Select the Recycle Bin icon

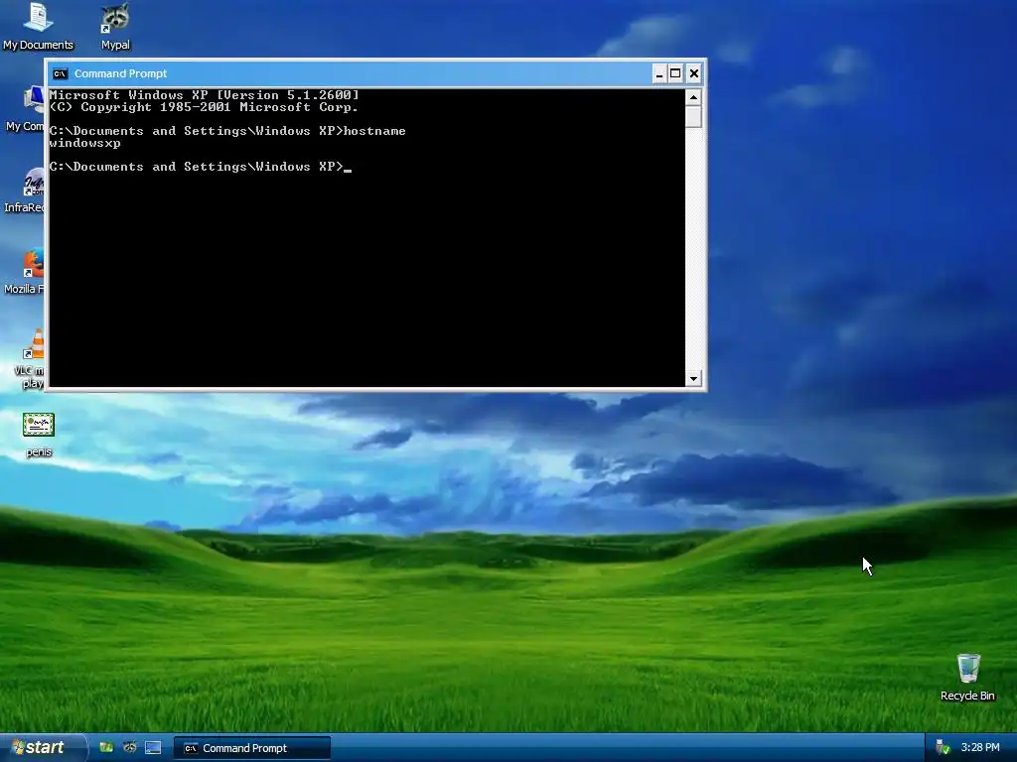click(x=967, y=677)
